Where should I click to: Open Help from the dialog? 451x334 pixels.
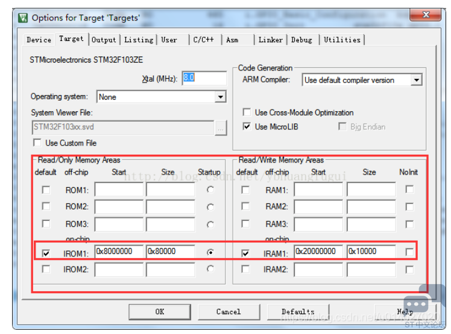tap(405, 312)
